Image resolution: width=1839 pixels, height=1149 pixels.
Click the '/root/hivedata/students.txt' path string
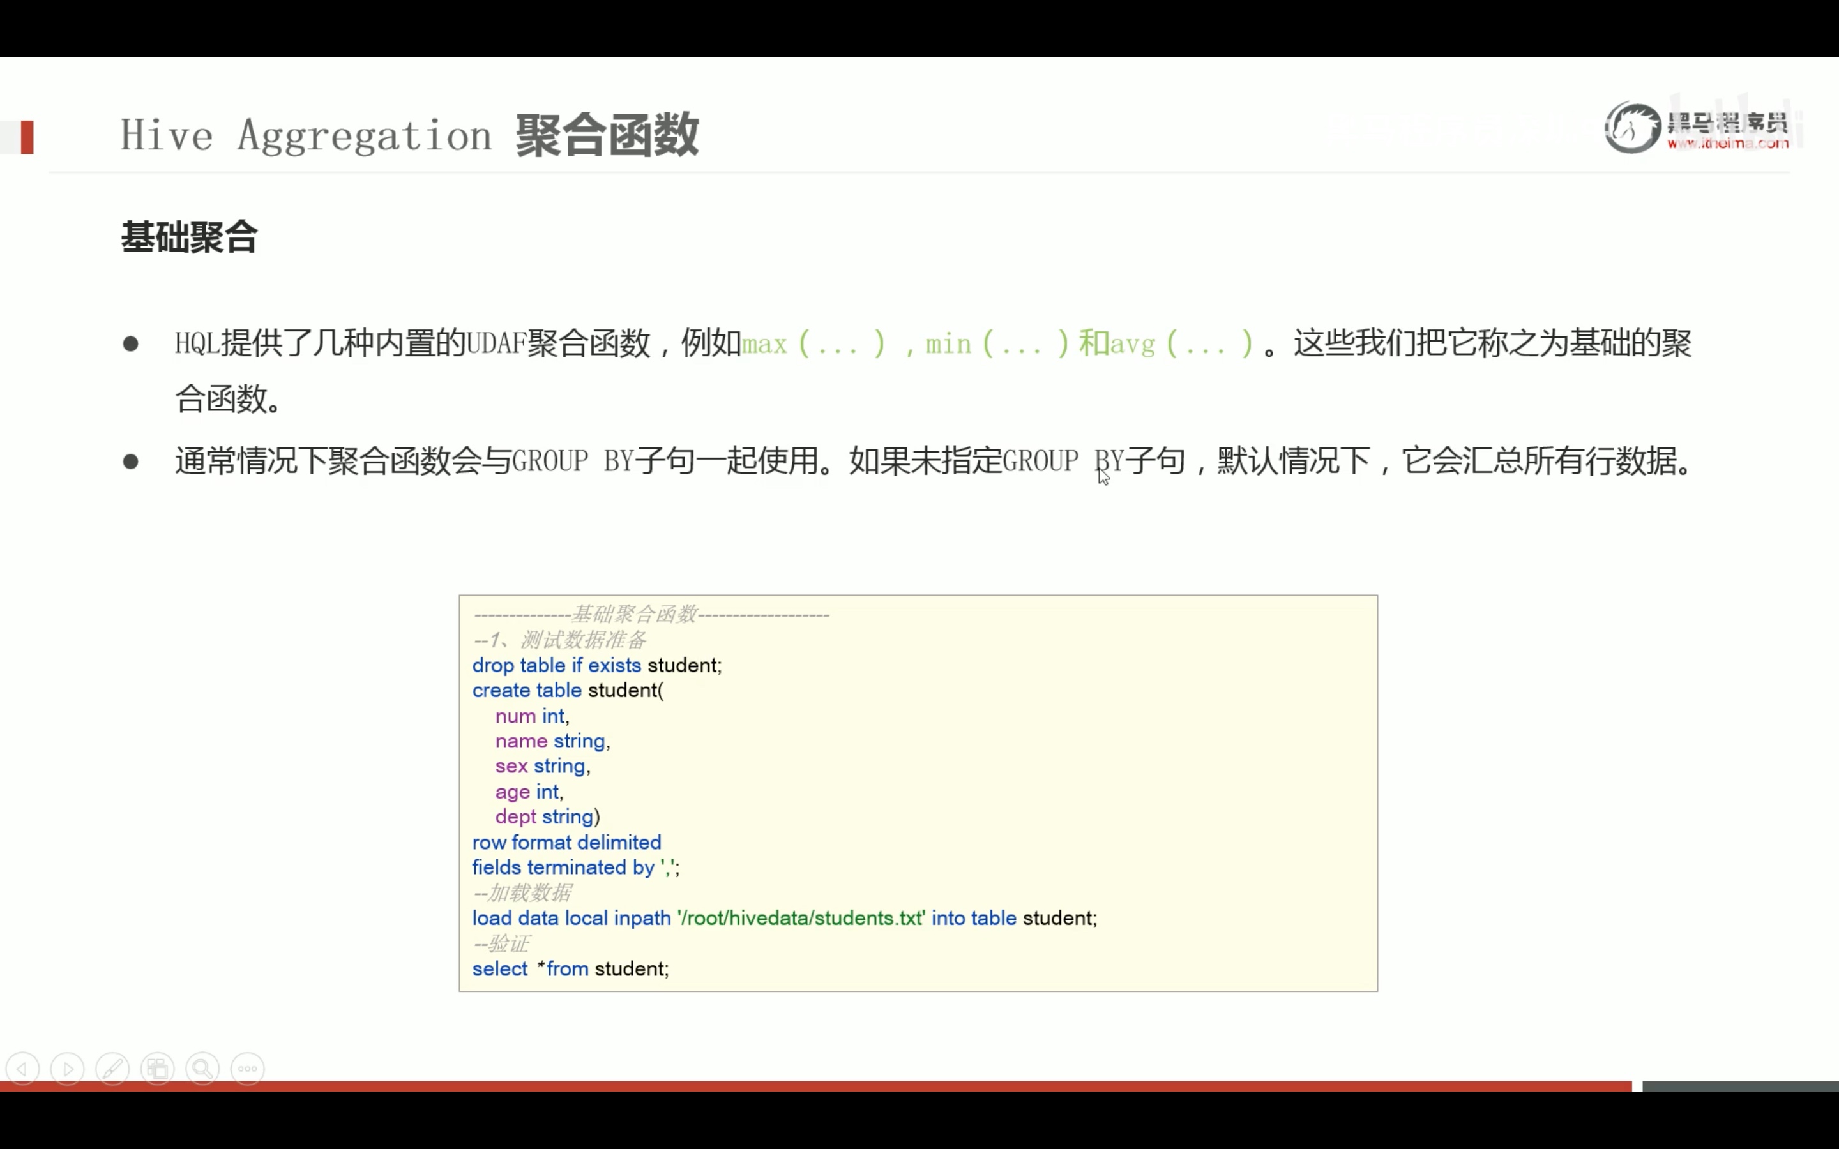click(801, 918)
